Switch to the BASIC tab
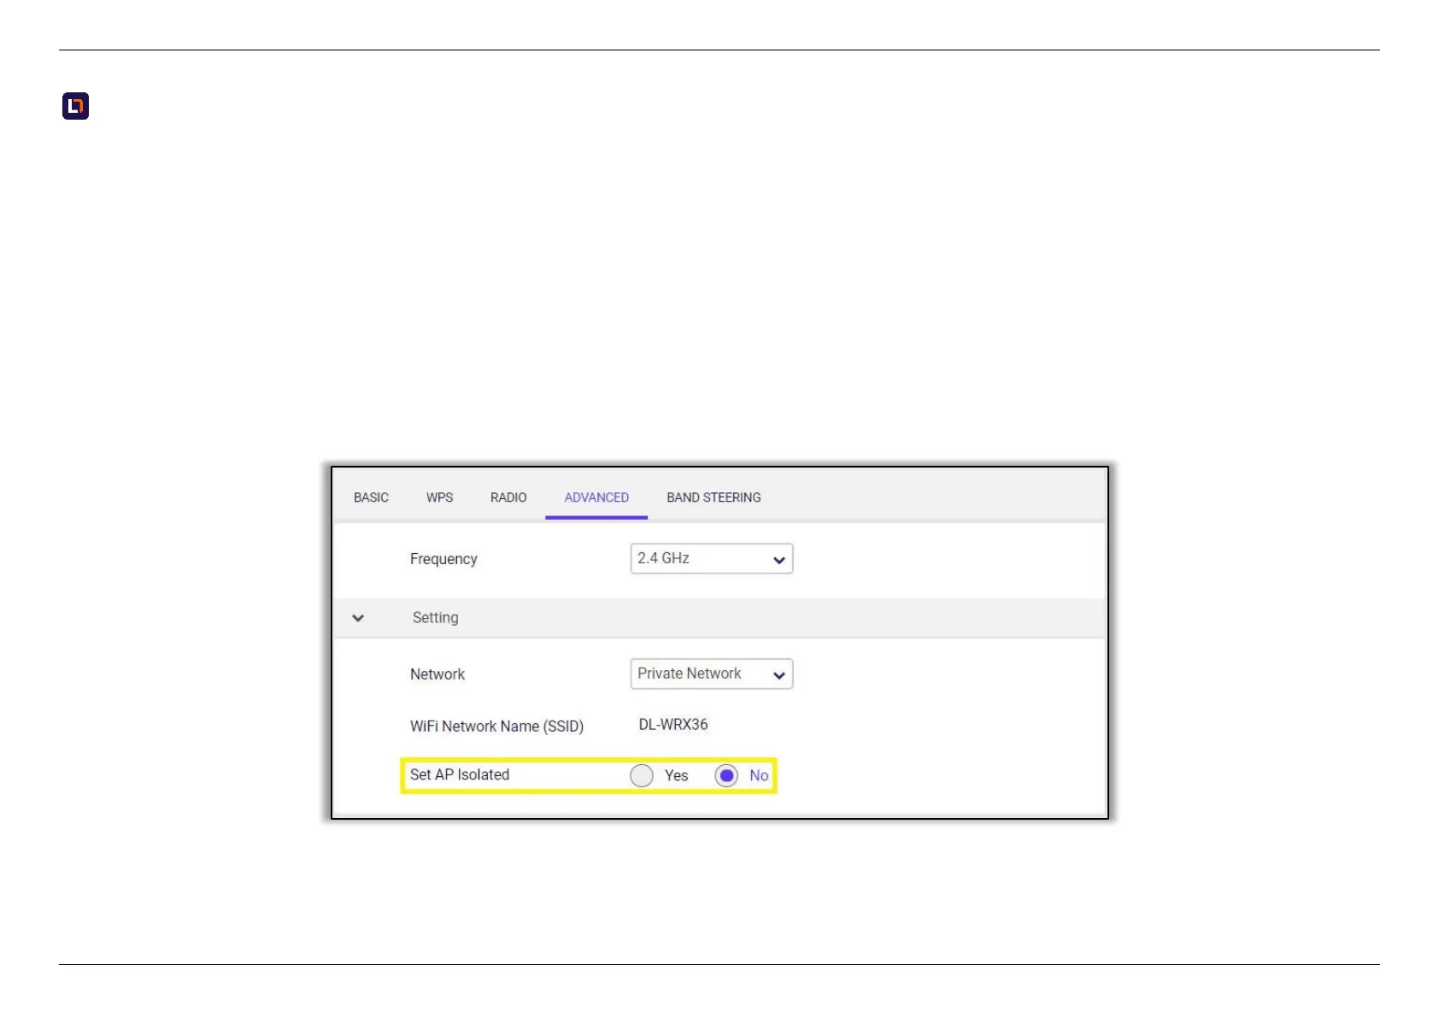 [371, 497]
